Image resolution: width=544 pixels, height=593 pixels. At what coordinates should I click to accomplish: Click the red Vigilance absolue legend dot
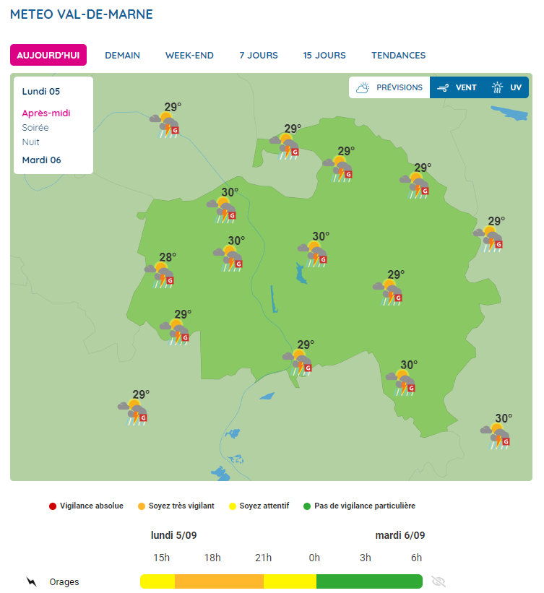pos(53,506)
